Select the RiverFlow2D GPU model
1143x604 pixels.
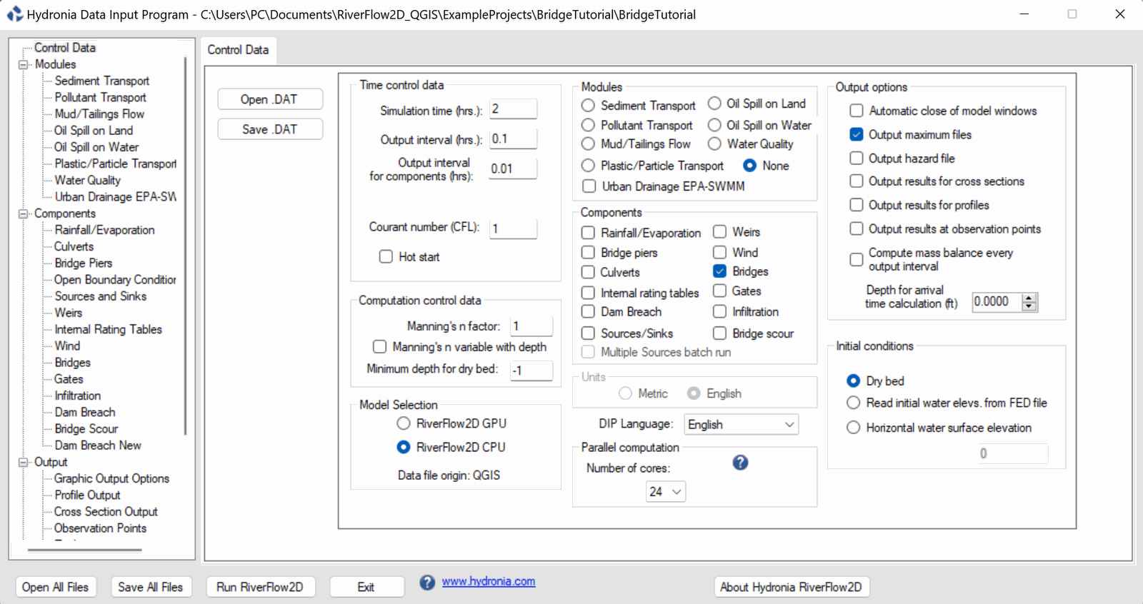[x=404, y=424]
